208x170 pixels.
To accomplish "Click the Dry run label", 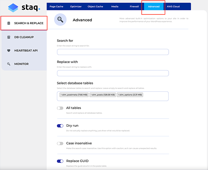I will coord(72,126).
